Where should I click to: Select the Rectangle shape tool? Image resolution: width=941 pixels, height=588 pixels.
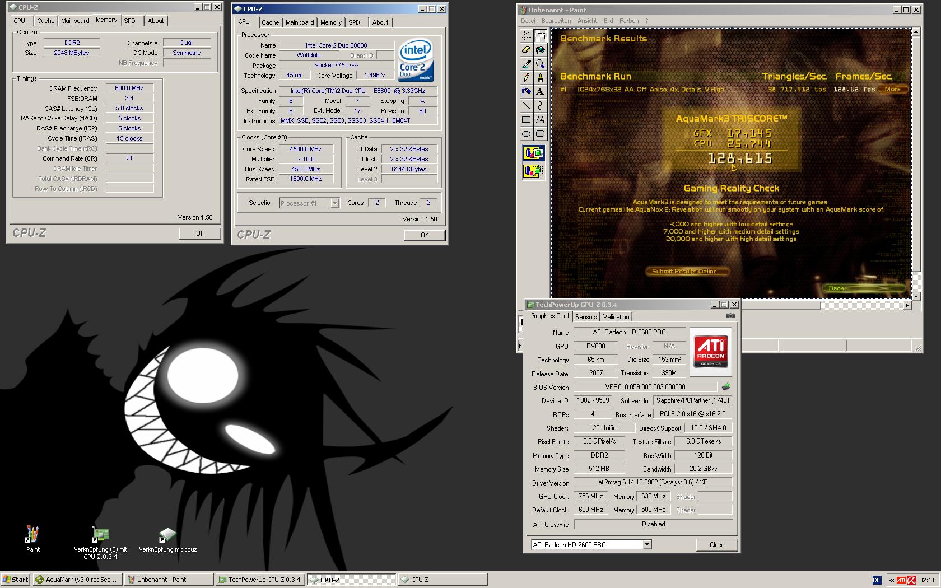pos(527,119)
